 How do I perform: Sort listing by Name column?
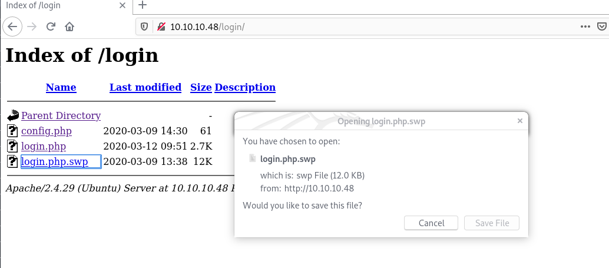[x=61, y=87]
